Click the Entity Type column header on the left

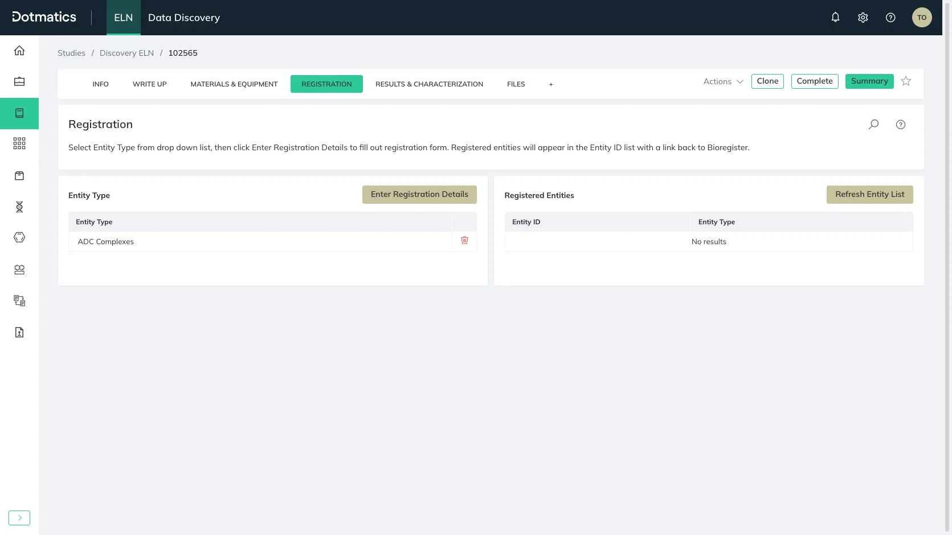[x=260, y=222]
